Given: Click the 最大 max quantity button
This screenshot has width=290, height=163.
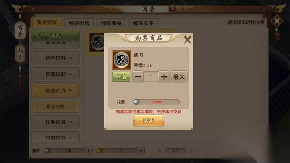Looking at the screenshot, I should (179, 77).
